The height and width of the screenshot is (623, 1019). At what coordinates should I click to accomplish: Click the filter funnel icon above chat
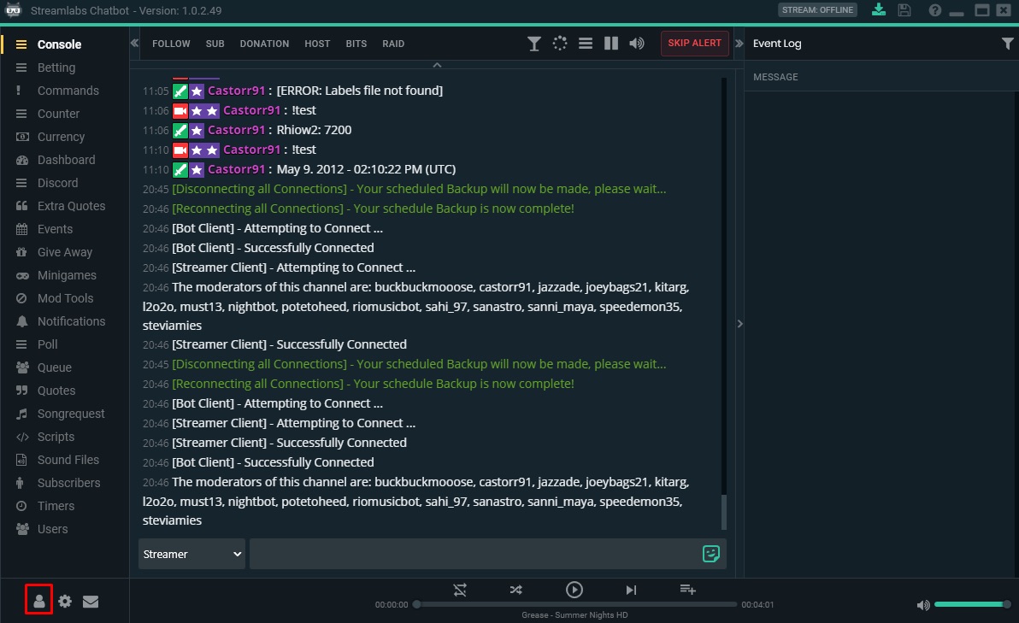(x=534, y=44)
